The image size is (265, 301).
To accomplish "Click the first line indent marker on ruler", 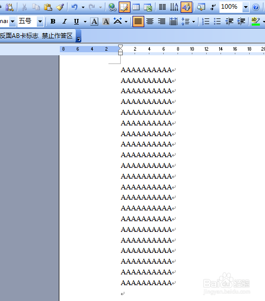I will [120, 47].
